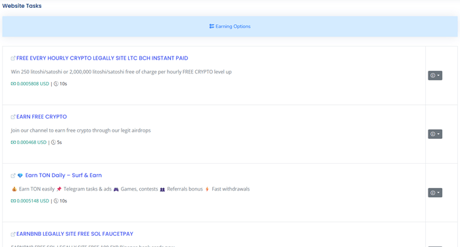The image size is (460, 247).
Task: Click clock icon in Earn TON Daily task
Action: (56, 200)
